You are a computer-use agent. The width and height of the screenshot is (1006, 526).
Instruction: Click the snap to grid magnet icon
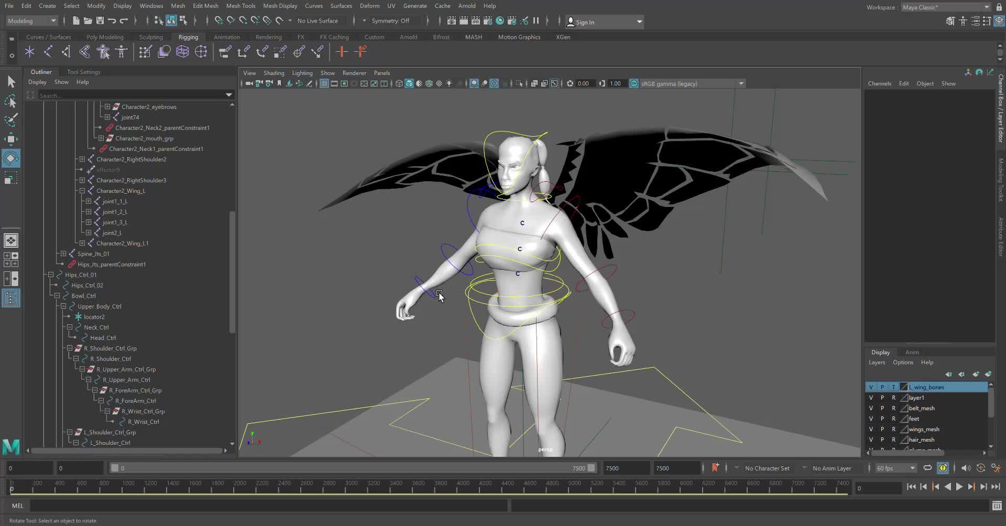tap(218, 20)
